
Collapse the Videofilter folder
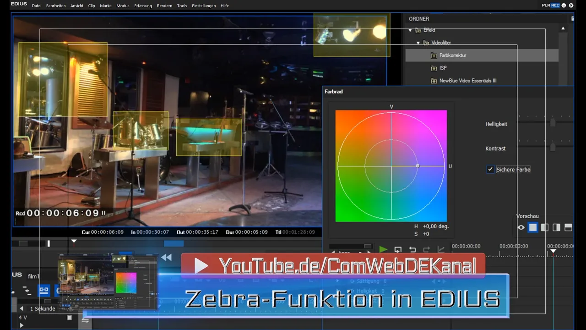tap(418, 43)
